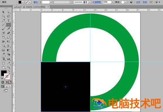Click stroke weight stepper arrows

point(40,2)
